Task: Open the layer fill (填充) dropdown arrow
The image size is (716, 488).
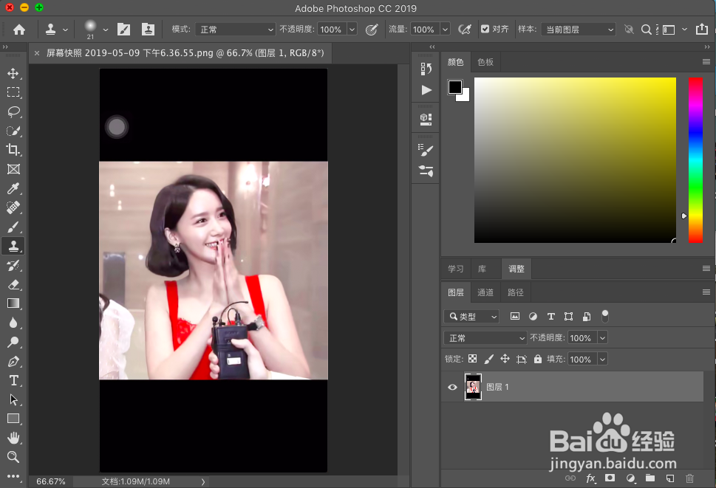Action: pos(602,360)
